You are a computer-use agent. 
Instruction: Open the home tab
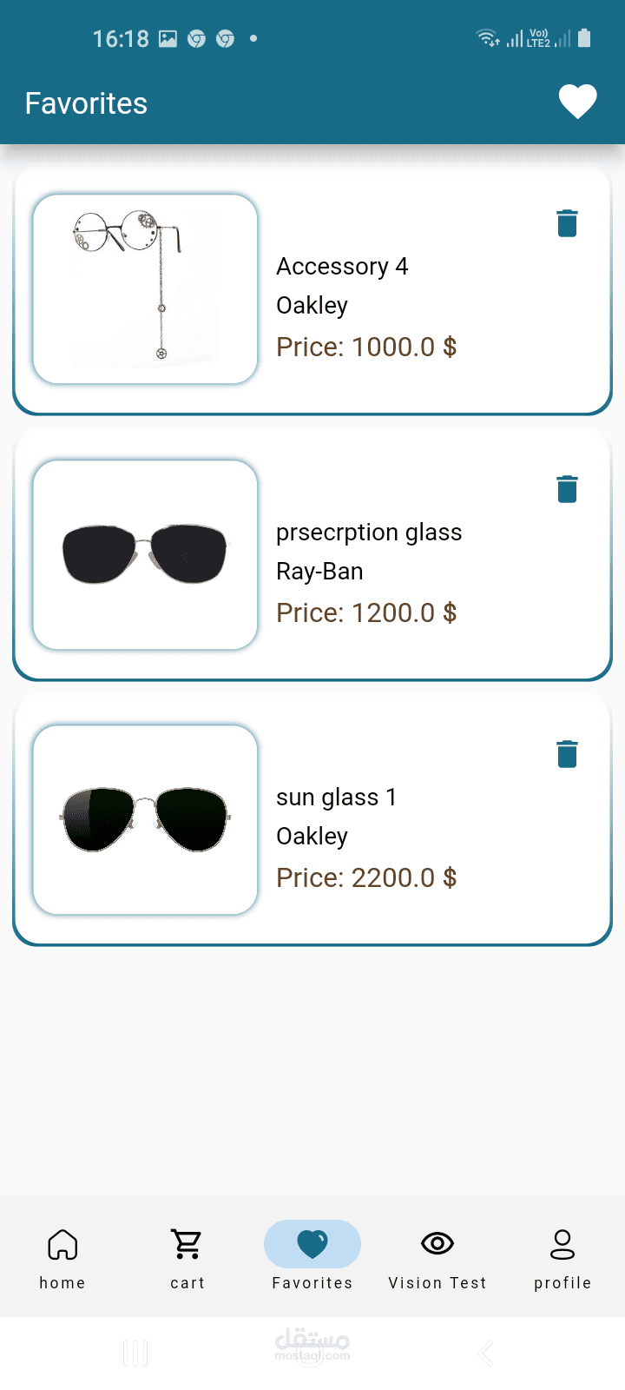62,1256
